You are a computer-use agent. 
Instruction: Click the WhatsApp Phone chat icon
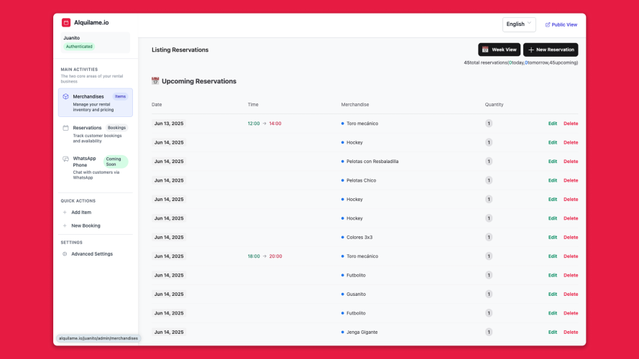point(65,159)
